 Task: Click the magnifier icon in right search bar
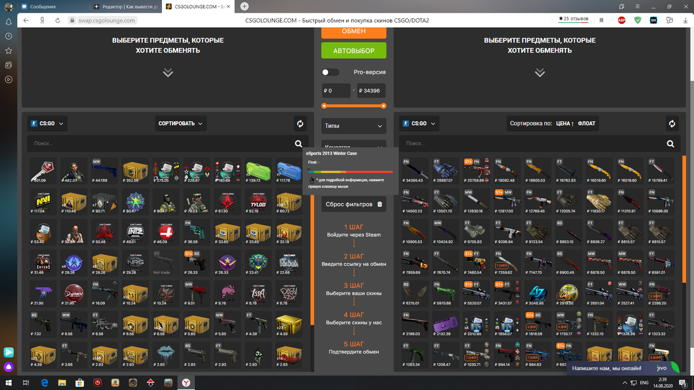click(670, 144)
